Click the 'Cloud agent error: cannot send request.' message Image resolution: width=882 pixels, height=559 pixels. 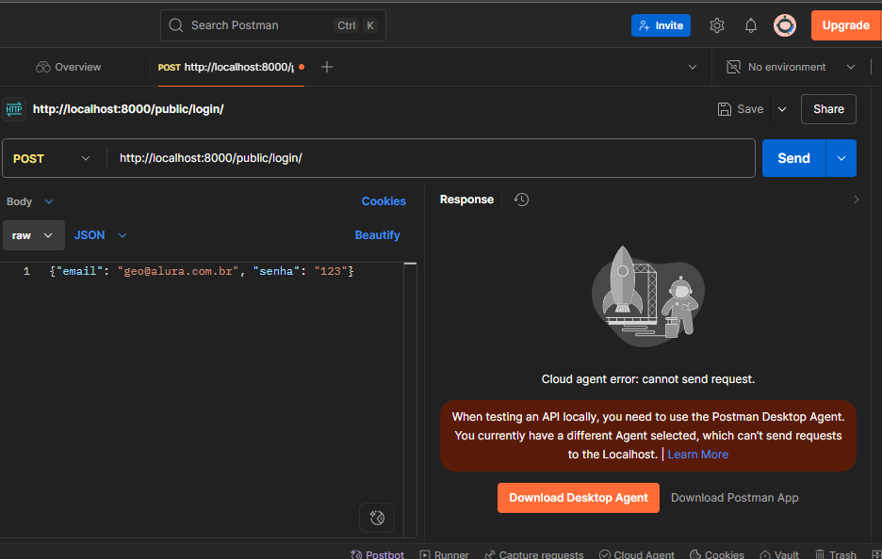(x=648, y=379)
